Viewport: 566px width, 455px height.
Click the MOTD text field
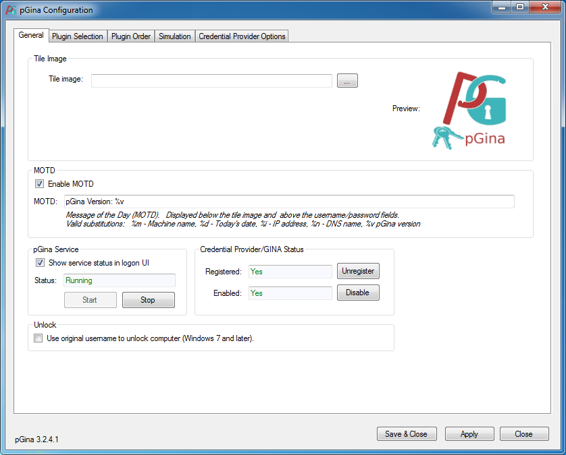289,202
